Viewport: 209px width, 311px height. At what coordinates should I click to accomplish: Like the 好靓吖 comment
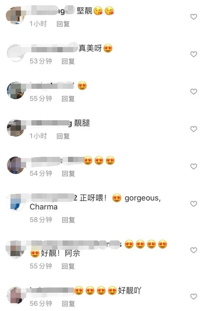click(x=194, y=297)
